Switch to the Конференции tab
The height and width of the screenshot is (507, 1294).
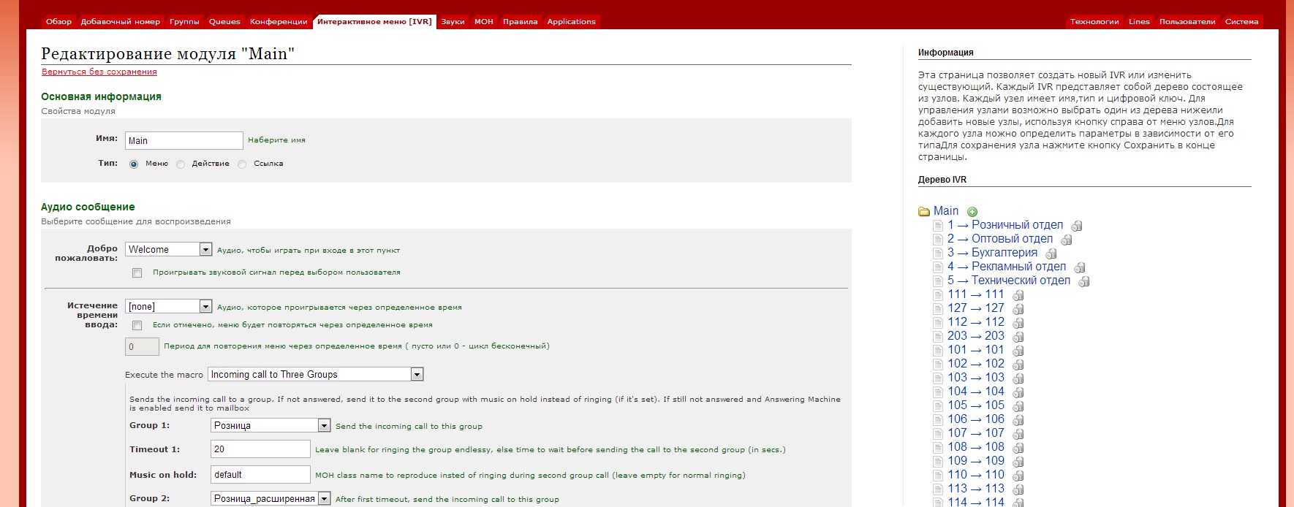tap(279, 21)
